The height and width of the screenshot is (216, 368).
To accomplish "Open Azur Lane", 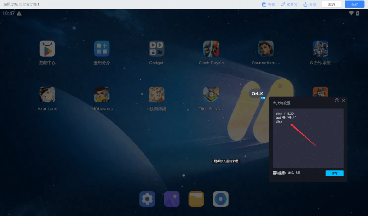I will (47, 95).
